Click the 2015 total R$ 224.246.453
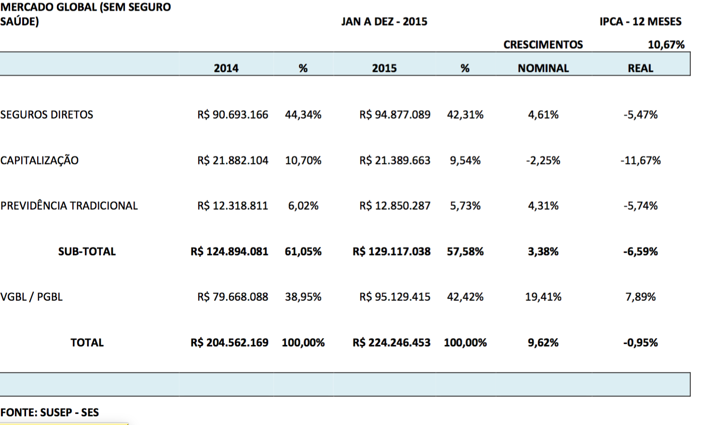The image size is (701, 425). (391, 343)
